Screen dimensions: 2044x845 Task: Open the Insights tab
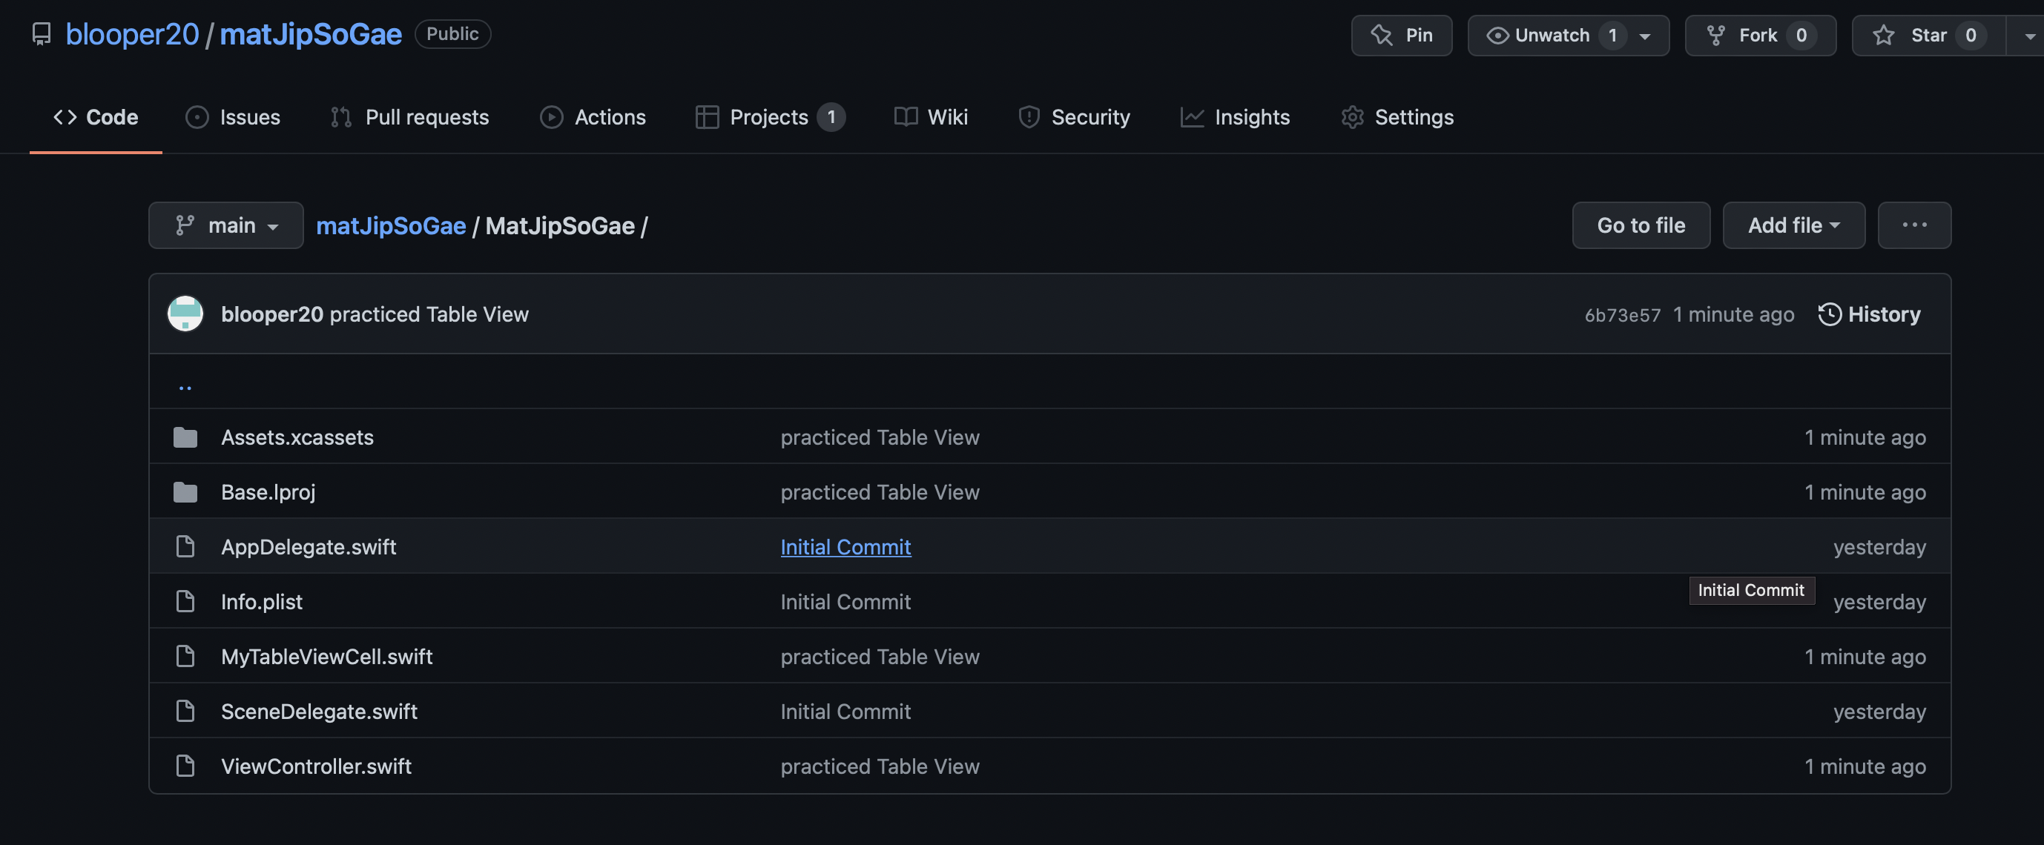(x=1235, y=117)
